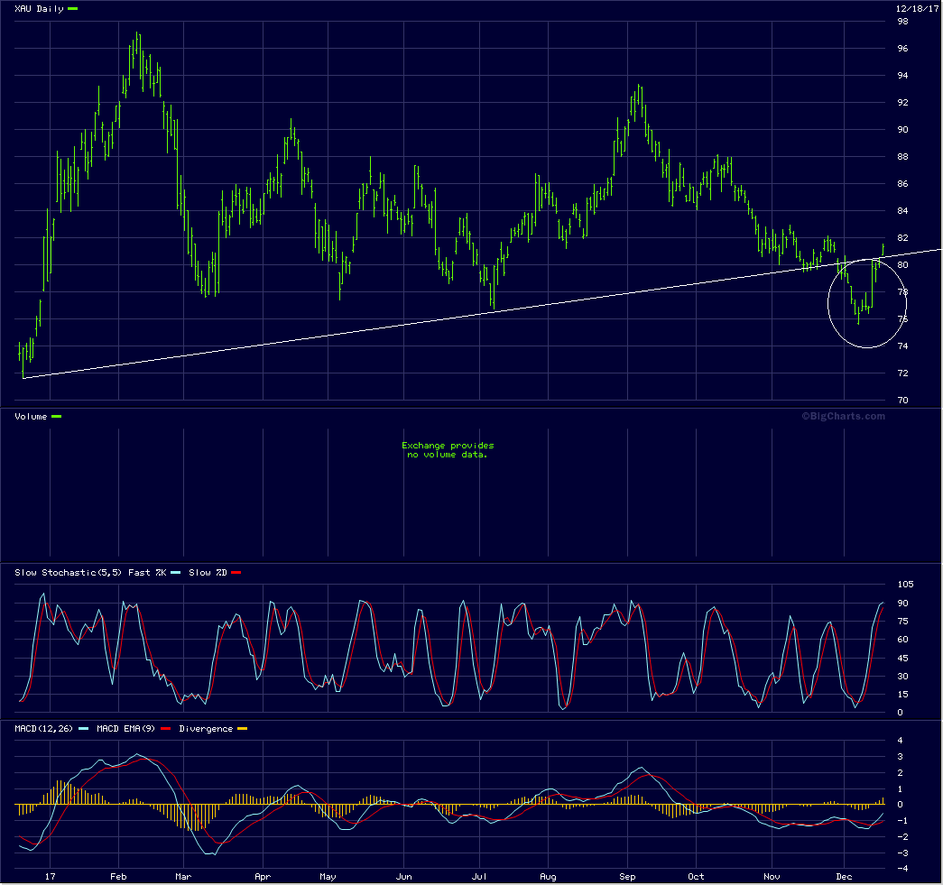
Task: Click the red Slow %D legend swatch
Action: click(235, 573)
